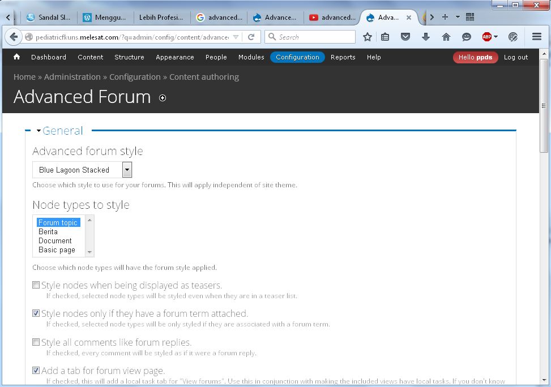Click the Adblock Plus ABP icon
This screenshot has height=387, width=551.
point(487,37)
